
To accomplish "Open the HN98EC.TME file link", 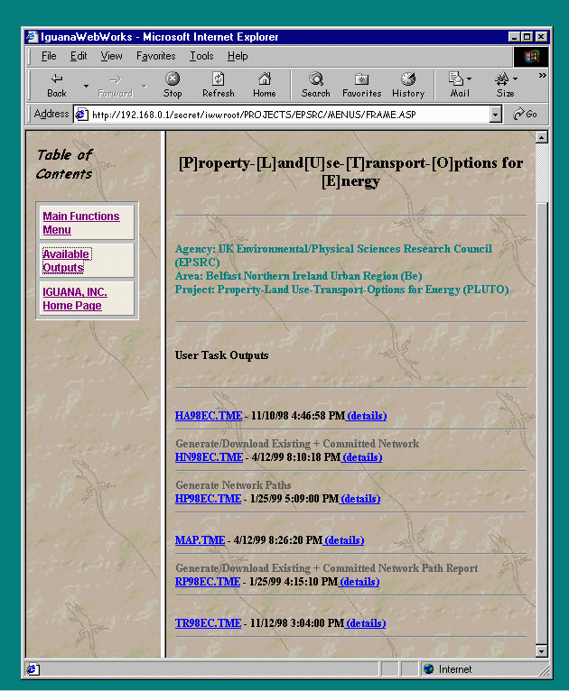I will click(x=209, y=457).
